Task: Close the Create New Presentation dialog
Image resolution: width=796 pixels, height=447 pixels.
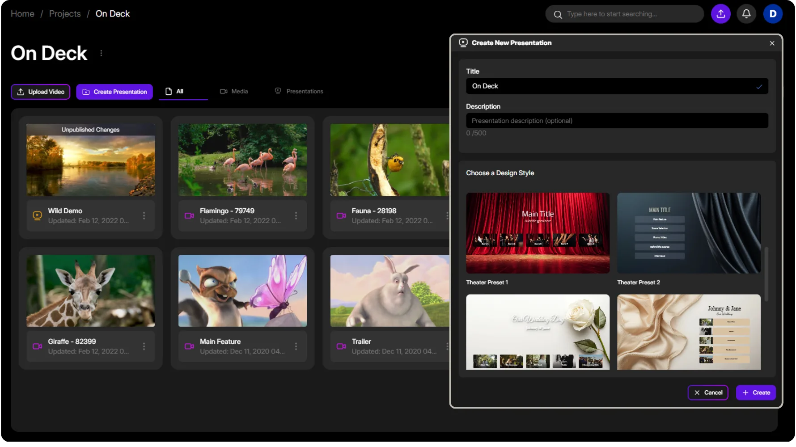Action: click(772, 43)
